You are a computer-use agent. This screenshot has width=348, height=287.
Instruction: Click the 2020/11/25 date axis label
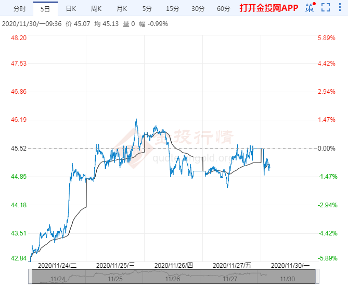(x=115, y=265)
